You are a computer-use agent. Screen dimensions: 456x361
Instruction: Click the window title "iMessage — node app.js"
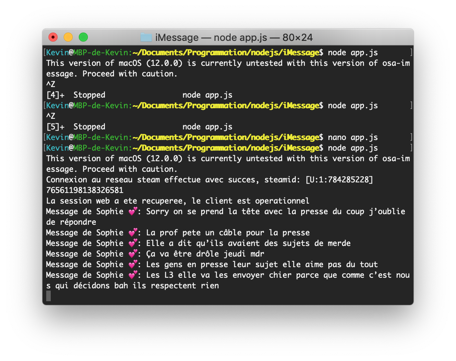click(212, 37)
